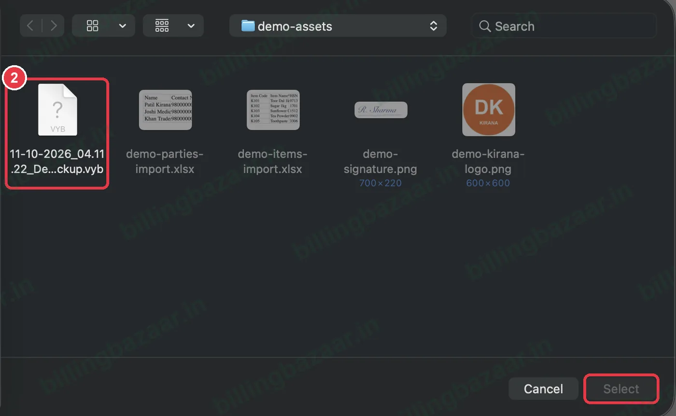The image size is (676, 416).
Task: Expand the grouping options chevron
Action: point(191,26)
